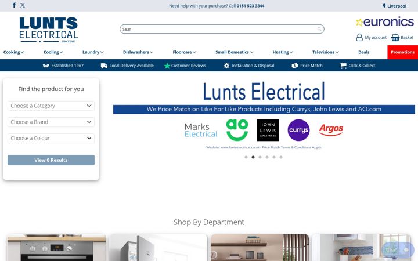Click the John Lewis logo
The height and width of the screenshot is (261, 418).
tap(268, 130)
